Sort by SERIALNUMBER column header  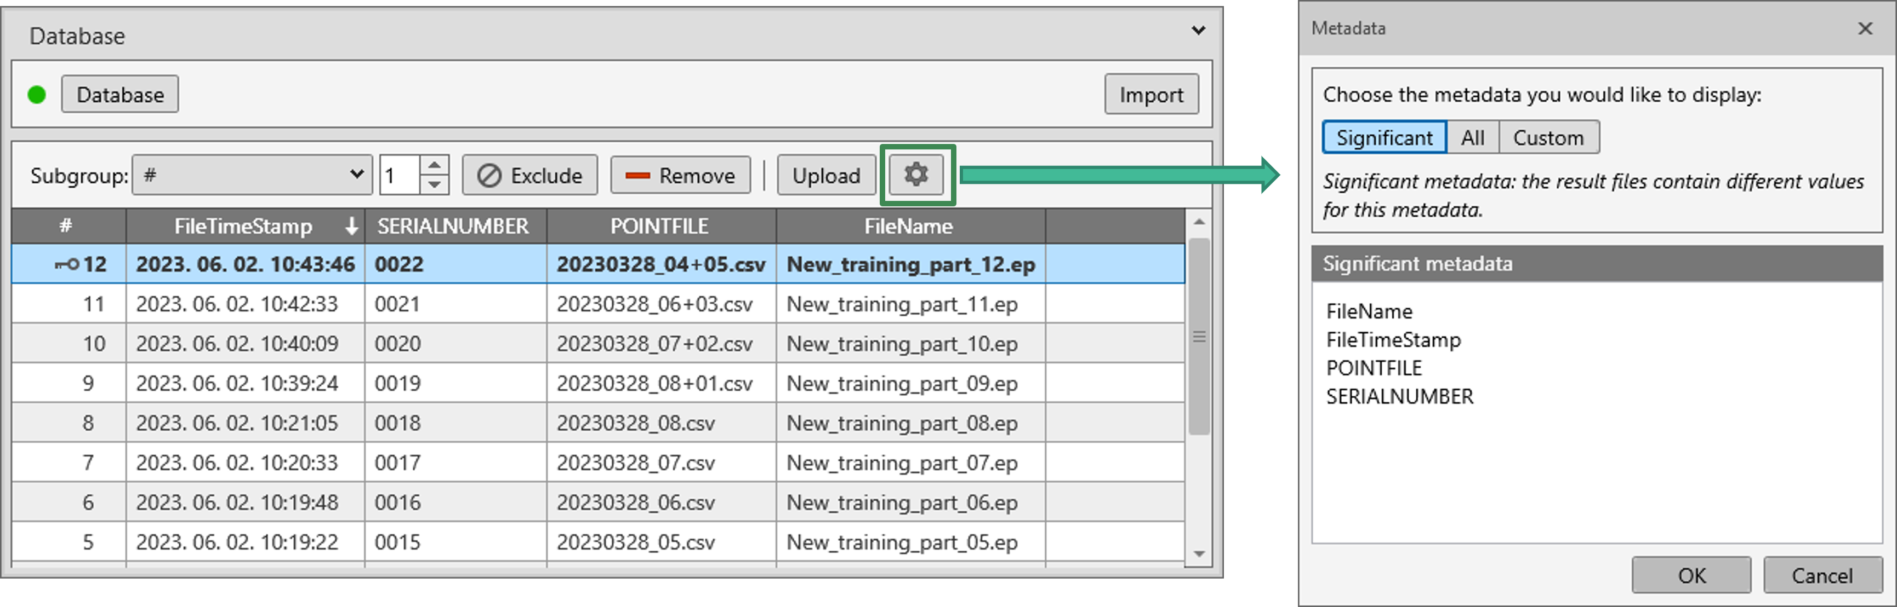point(454,226)
